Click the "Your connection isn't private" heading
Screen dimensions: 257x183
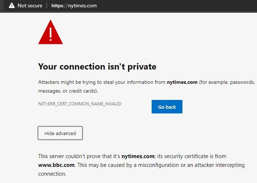[x=97, y=67]
